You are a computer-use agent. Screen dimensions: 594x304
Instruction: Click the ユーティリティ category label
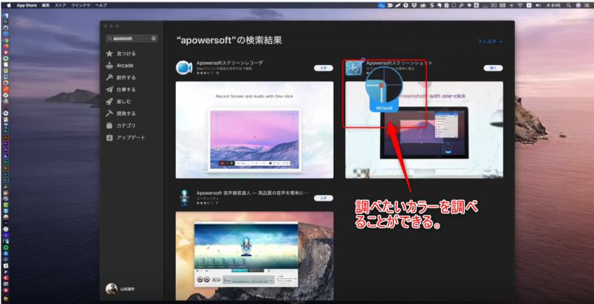pyautogui.click(x=207, y=199)
